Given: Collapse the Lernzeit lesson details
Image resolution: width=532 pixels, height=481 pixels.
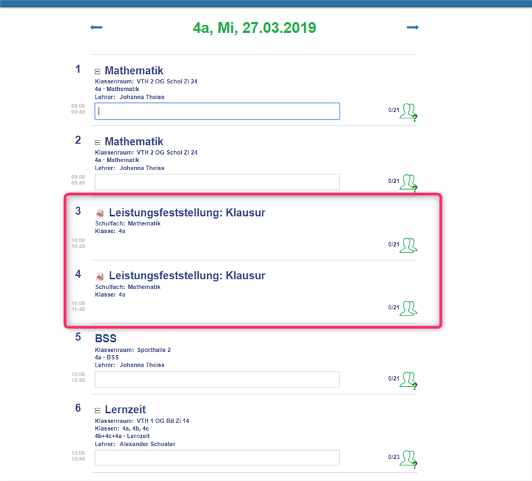Looking at the screenshot, I should click(98, 410).
